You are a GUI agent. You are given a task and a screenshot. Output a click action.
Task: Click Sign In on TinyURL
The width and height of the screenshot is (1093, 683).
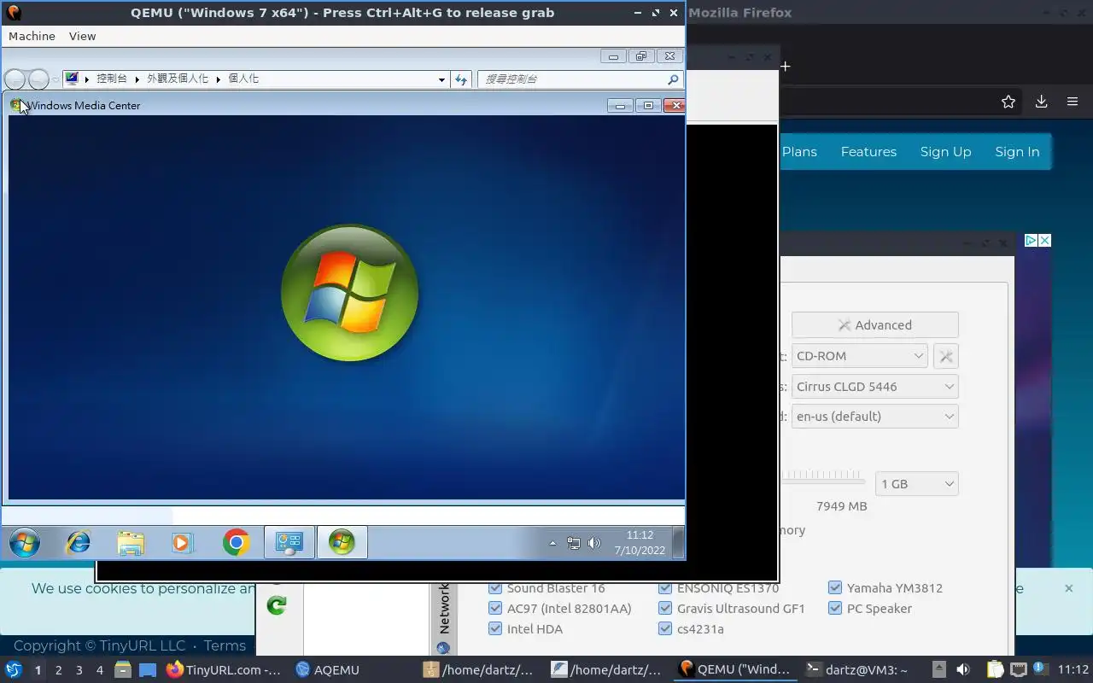(x=1017, y=152)
